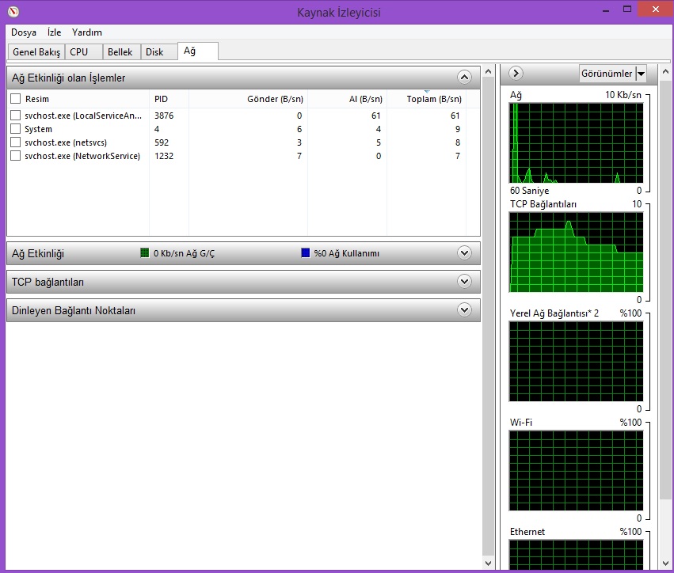
Task: Click the Resource Monitor app icon in title bar
Action: (x=13, y=12)
